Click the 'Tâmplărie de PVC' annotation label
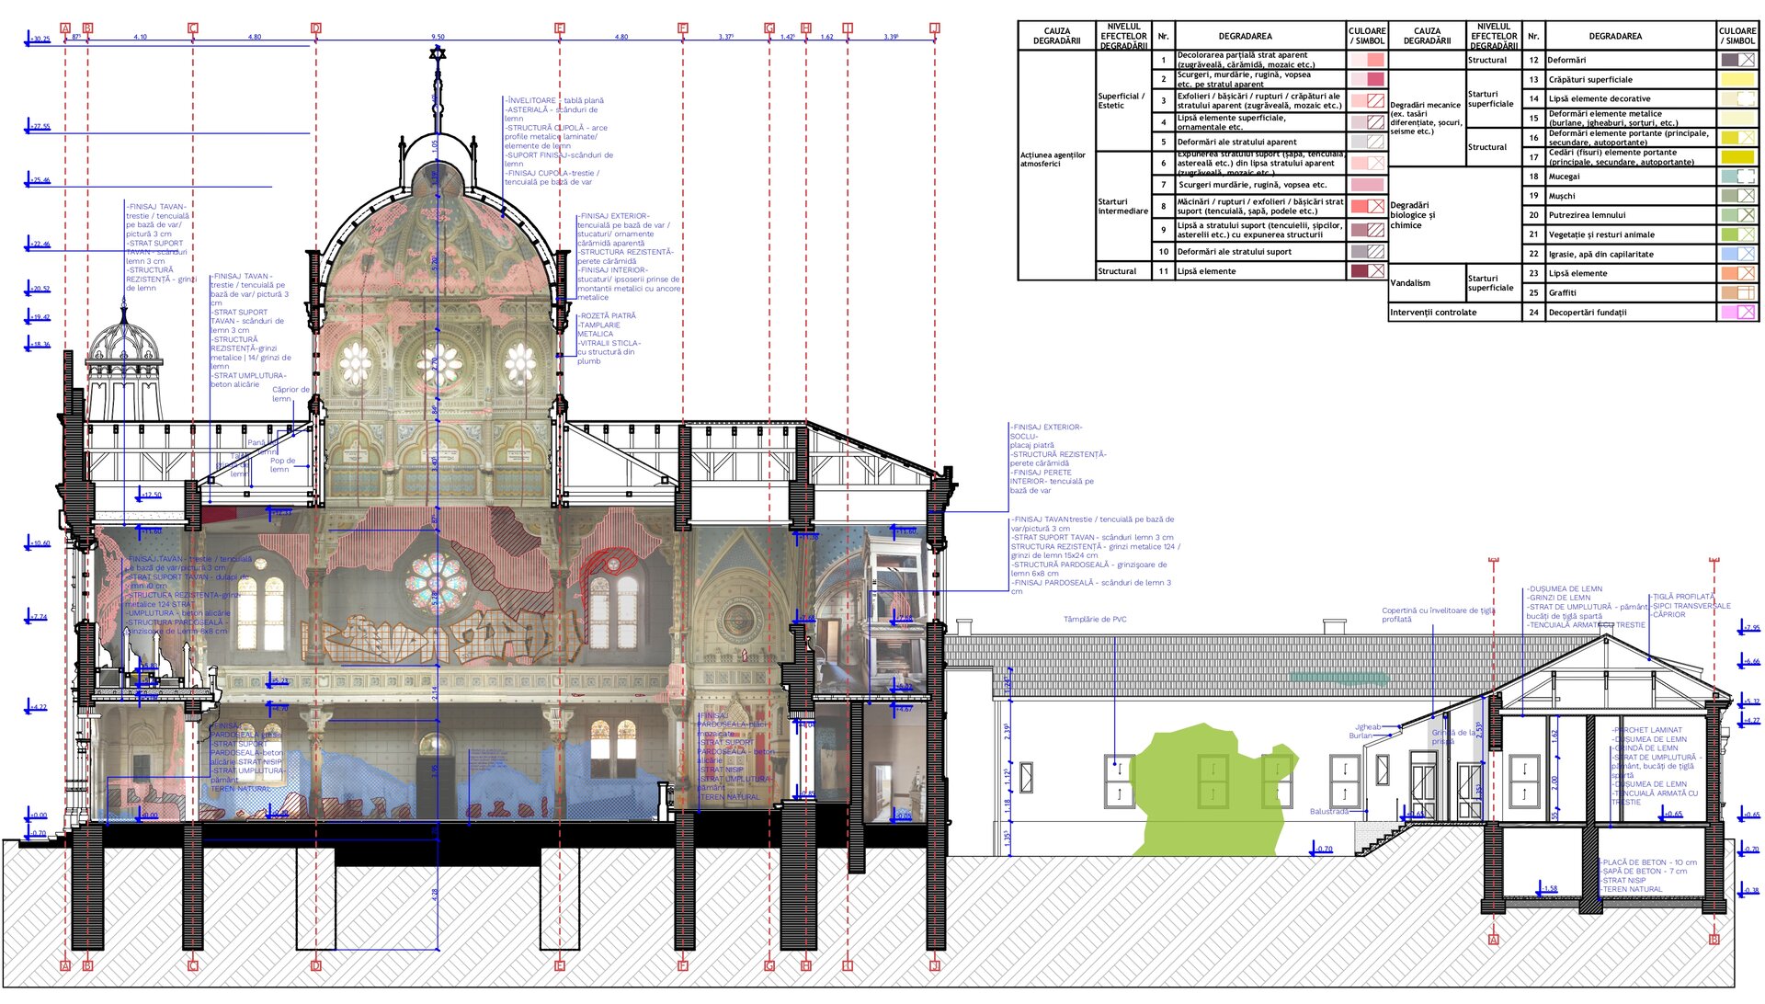 pyautogui.click(x=1094, y=620)
